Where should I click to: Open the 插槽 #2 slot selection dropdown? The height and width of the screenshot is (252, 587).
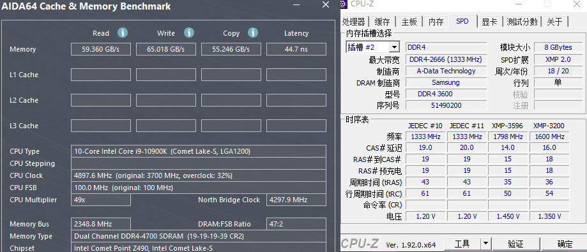tap(394, 47)
